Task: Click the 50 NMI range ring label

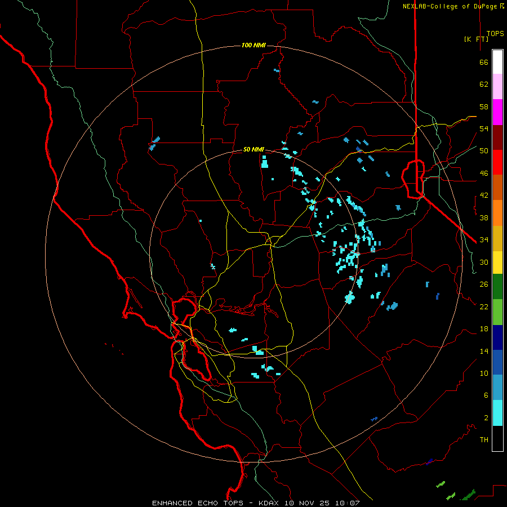Action: tap(253, 149)
